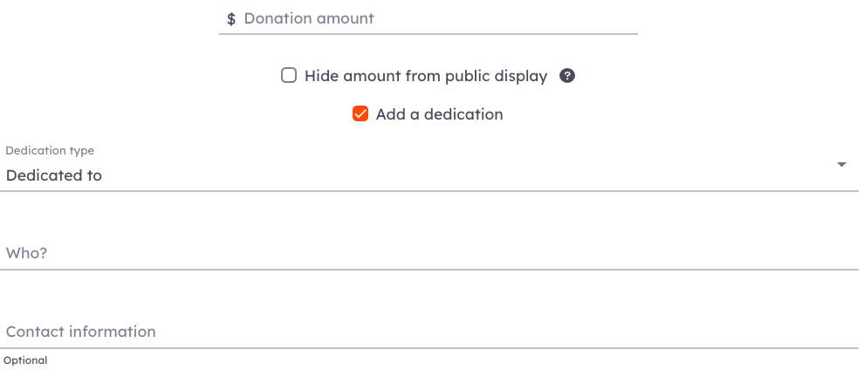Click the Contact information field

429,332
